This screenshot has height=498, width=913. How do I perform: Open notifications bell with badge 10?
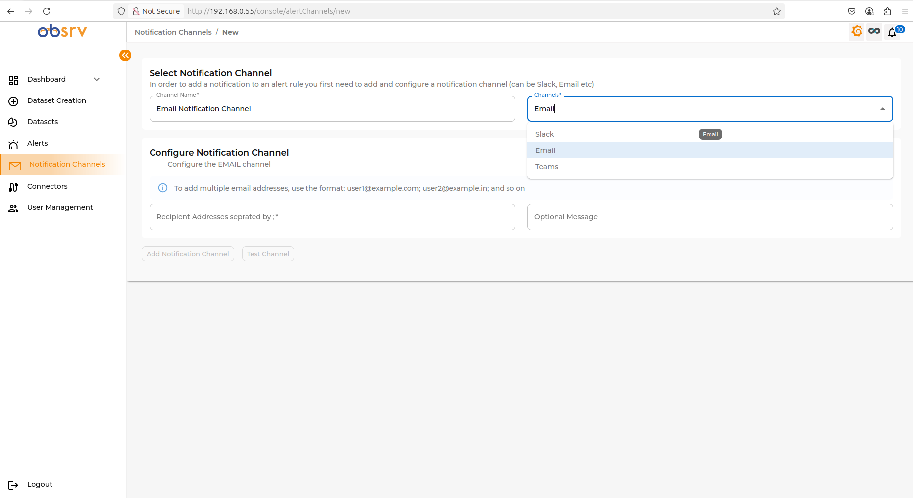click(x=892, y=32)
